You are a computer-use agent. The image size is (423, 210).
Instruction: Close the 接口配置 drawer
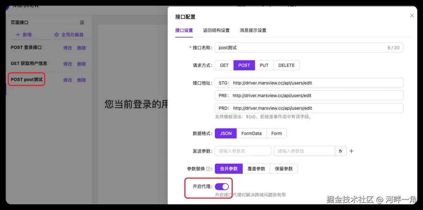click(412, 15)
